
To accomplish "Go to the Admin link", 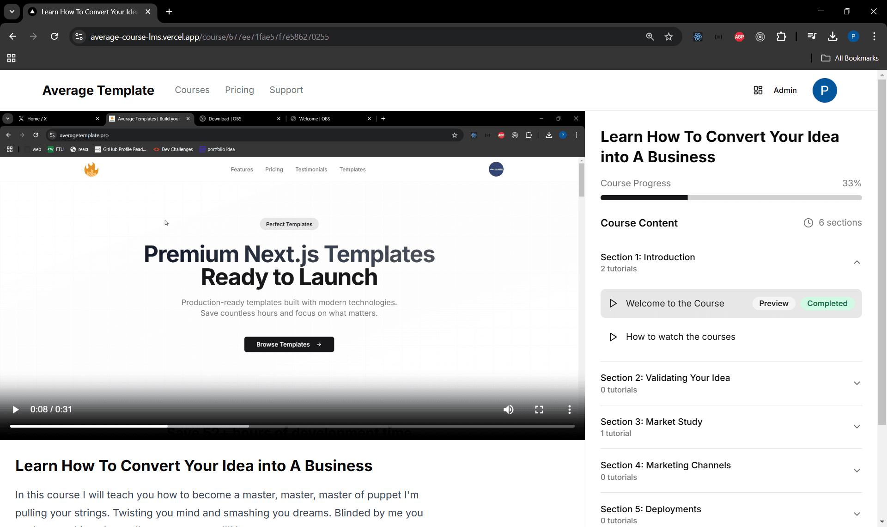I will click(x=785, y=90).
